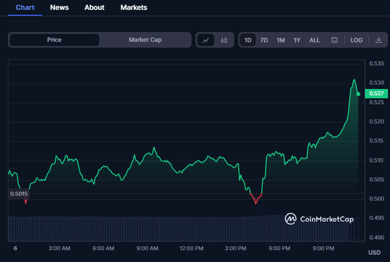Switch the view to Market Cap
This screenshot has width=390, height=262.
[145, 40]
